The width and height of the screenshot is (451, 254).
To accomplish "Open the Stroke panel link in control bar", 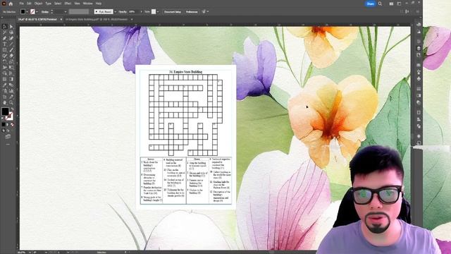I will tap(45, 12).
